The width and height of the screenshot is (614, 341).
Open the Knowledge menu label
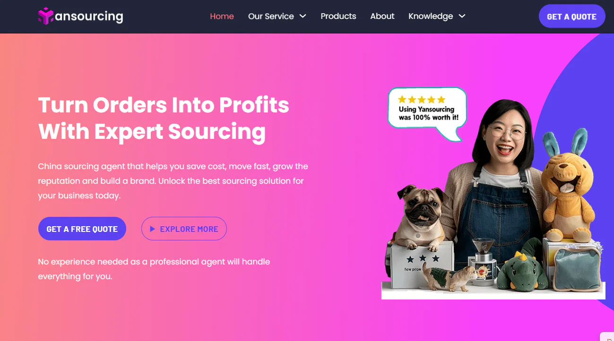pyautogui.click(x=431, y=16)
